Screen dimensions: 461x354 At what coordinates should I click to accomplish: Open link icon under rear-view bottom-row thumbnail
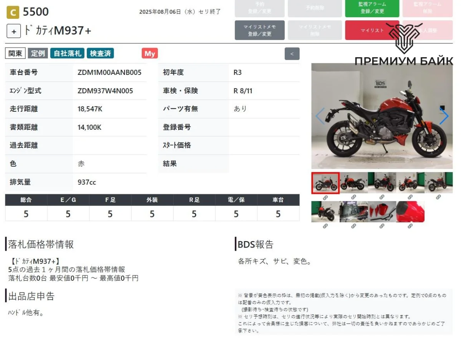325,226
